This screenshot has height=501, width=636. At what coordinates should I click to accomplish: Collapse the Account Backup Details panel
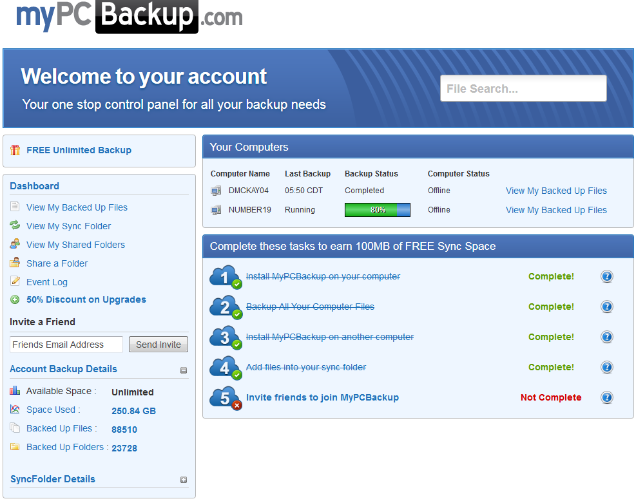[184, 370]
